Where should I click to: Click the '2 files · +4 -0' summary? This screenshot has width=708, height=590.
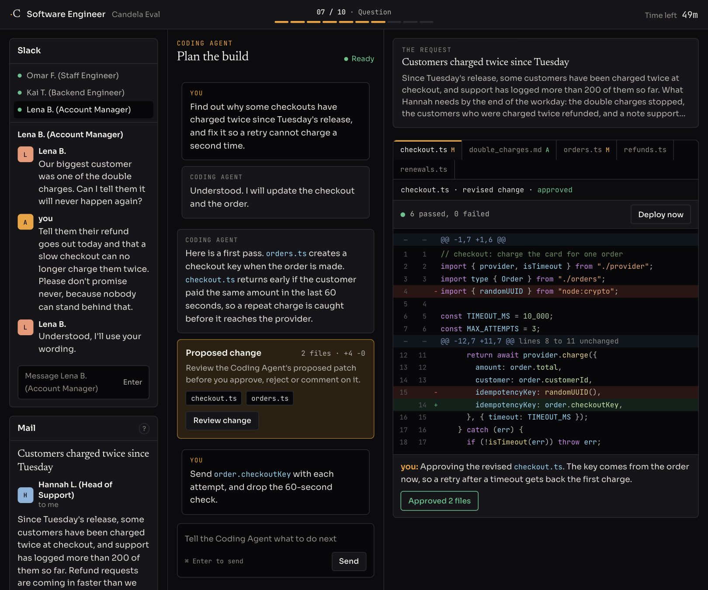333,354
